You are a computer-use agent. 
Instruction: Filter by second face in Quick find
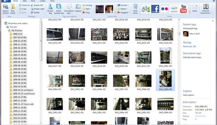(x=109, y=9)
